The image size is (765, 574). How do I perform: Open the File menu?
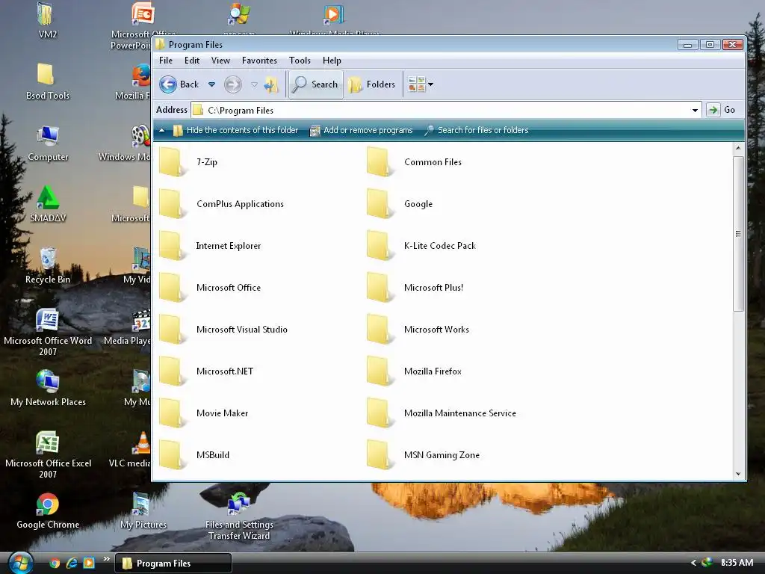[x=166, y=61]
